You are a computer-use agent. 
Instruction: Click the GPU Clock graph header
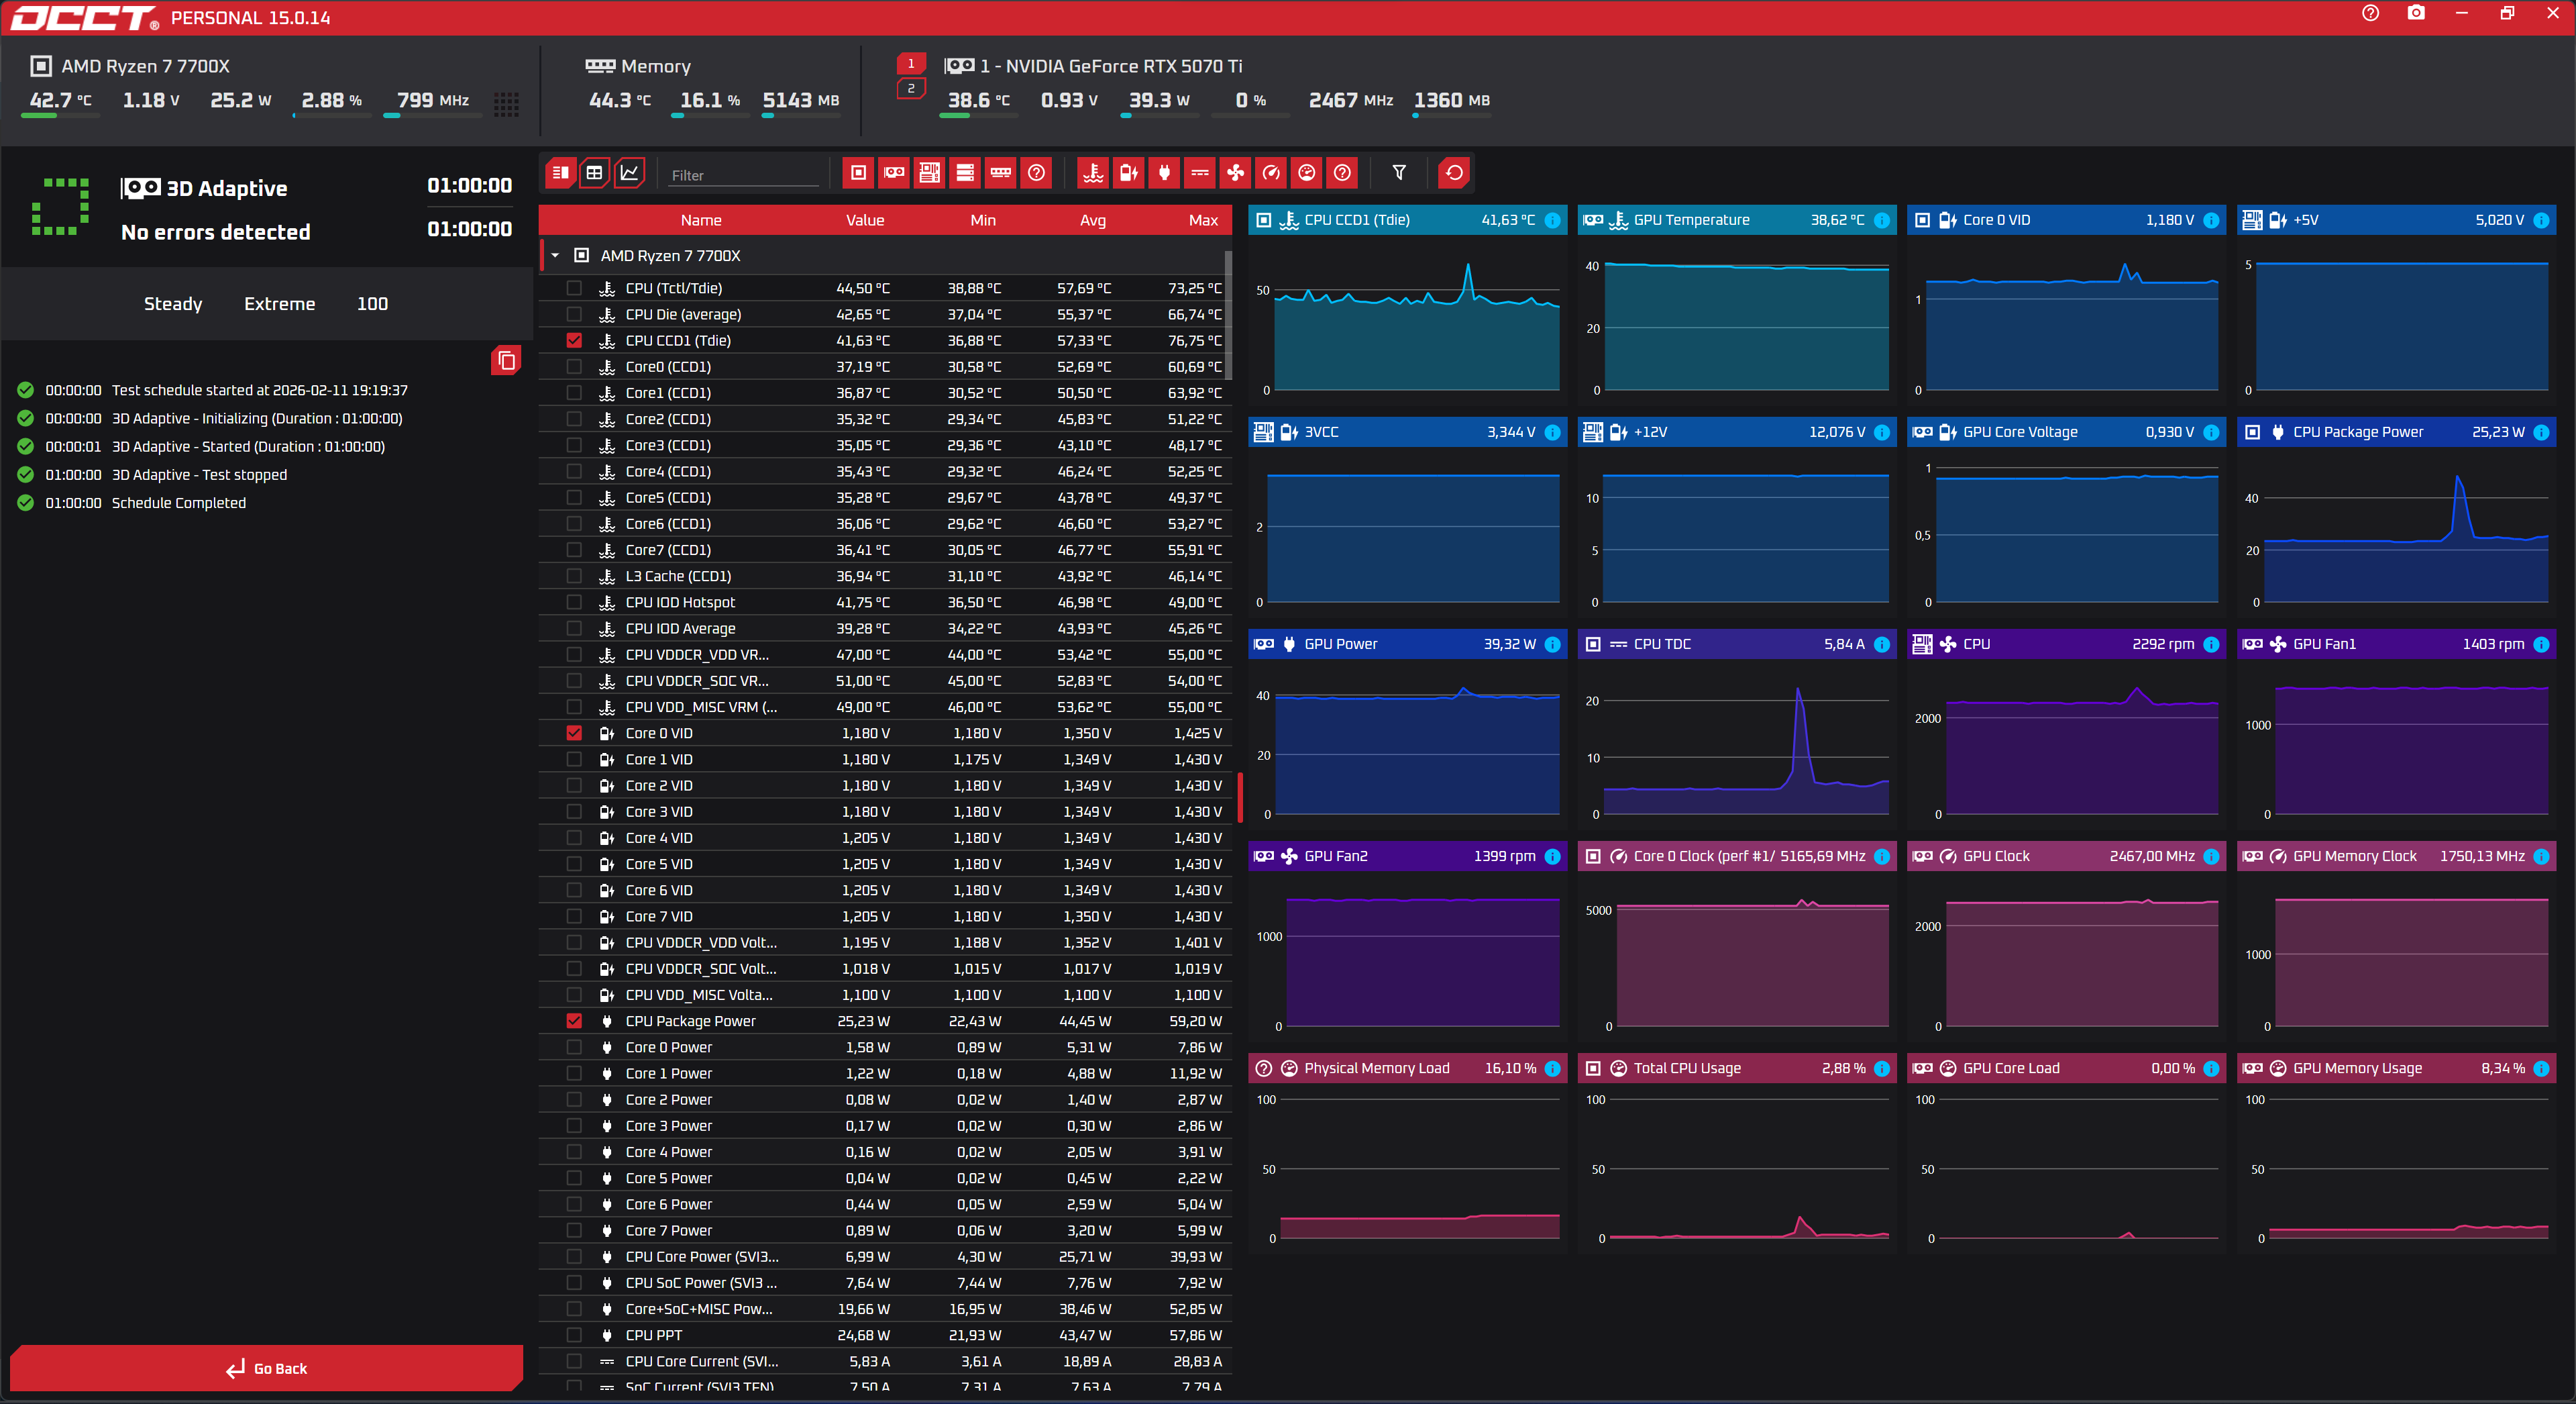(2066, 856)
